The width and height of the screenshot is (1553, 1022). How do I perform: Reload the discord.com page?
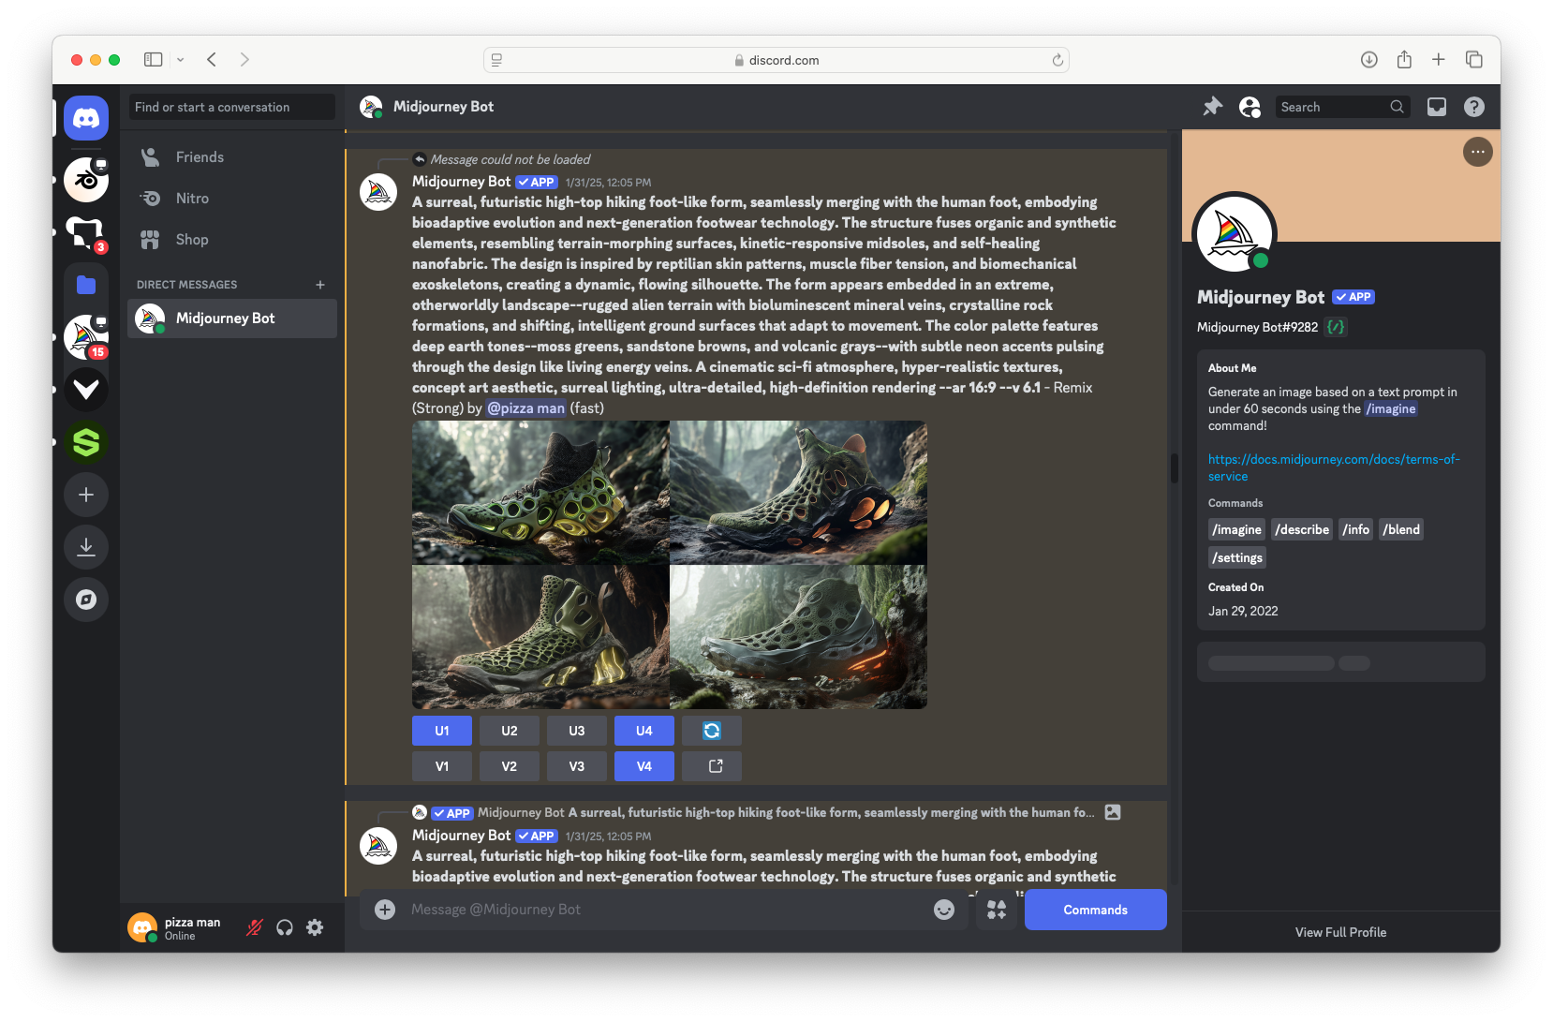point(1058,60)
